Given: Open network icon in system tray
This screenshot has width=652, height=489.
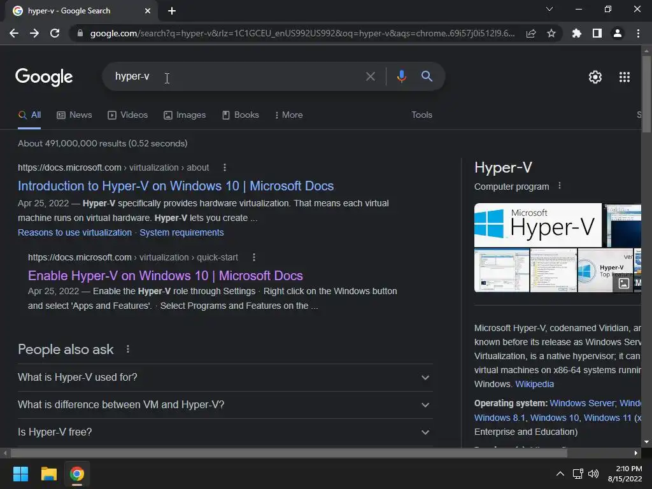Looking at the screenshot, I should click(578, 474).
